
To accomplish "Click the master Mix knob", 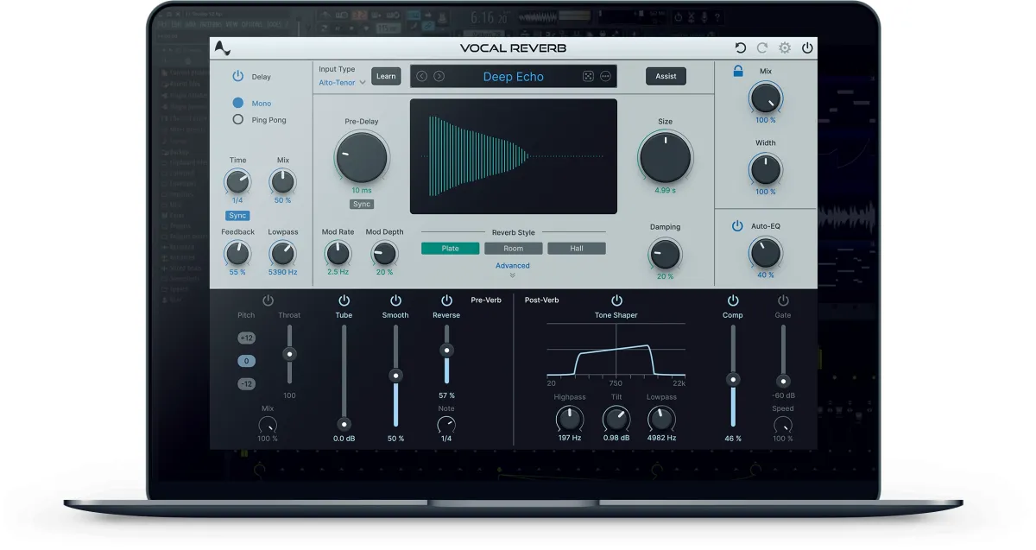I will pyautogui.click(x=766, y=98).
